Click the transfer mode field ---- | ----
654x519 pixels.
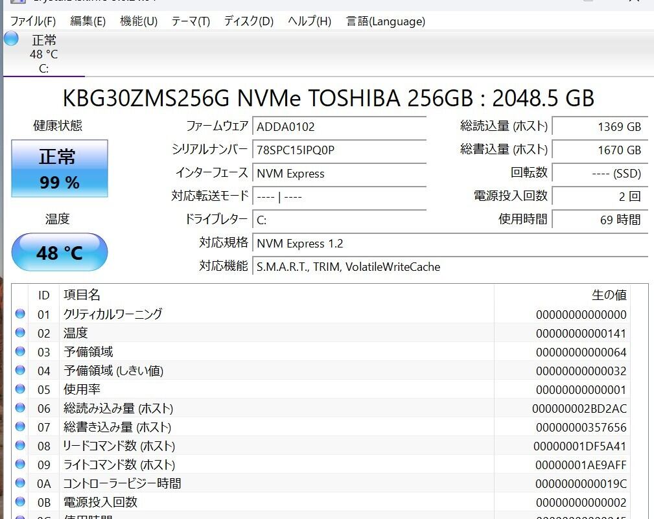pyautogui.click(x=339, y=196)
